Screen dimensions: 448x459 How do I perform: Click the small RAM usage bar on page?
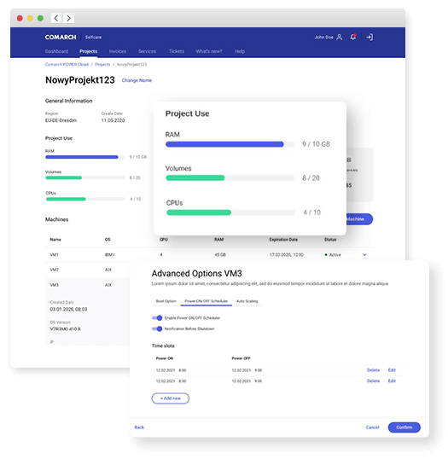[85, 157]
